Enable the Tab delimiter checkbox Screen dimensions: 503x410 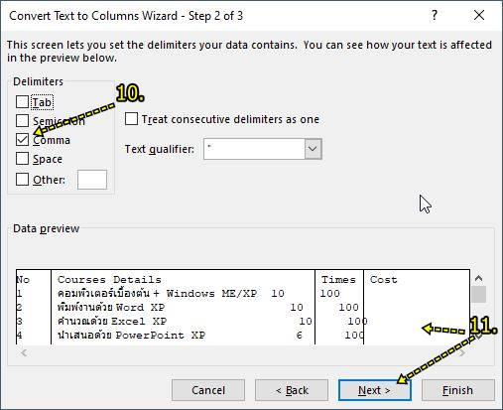(x=22, y=102)
